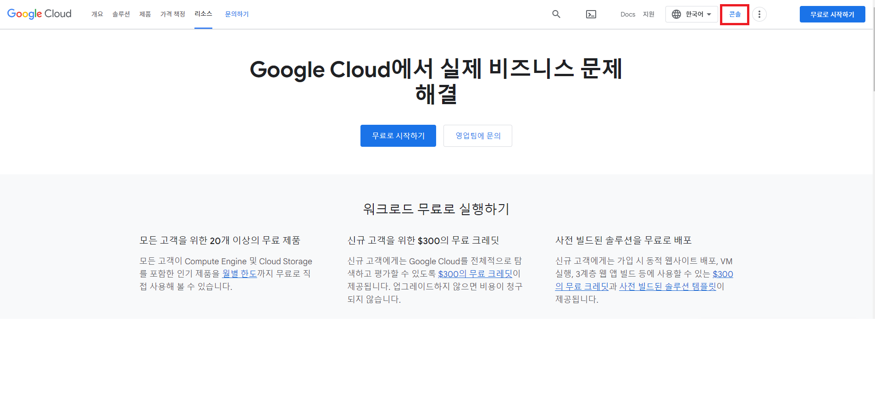
Task: Open the Docs link
Action: point(628,14)
